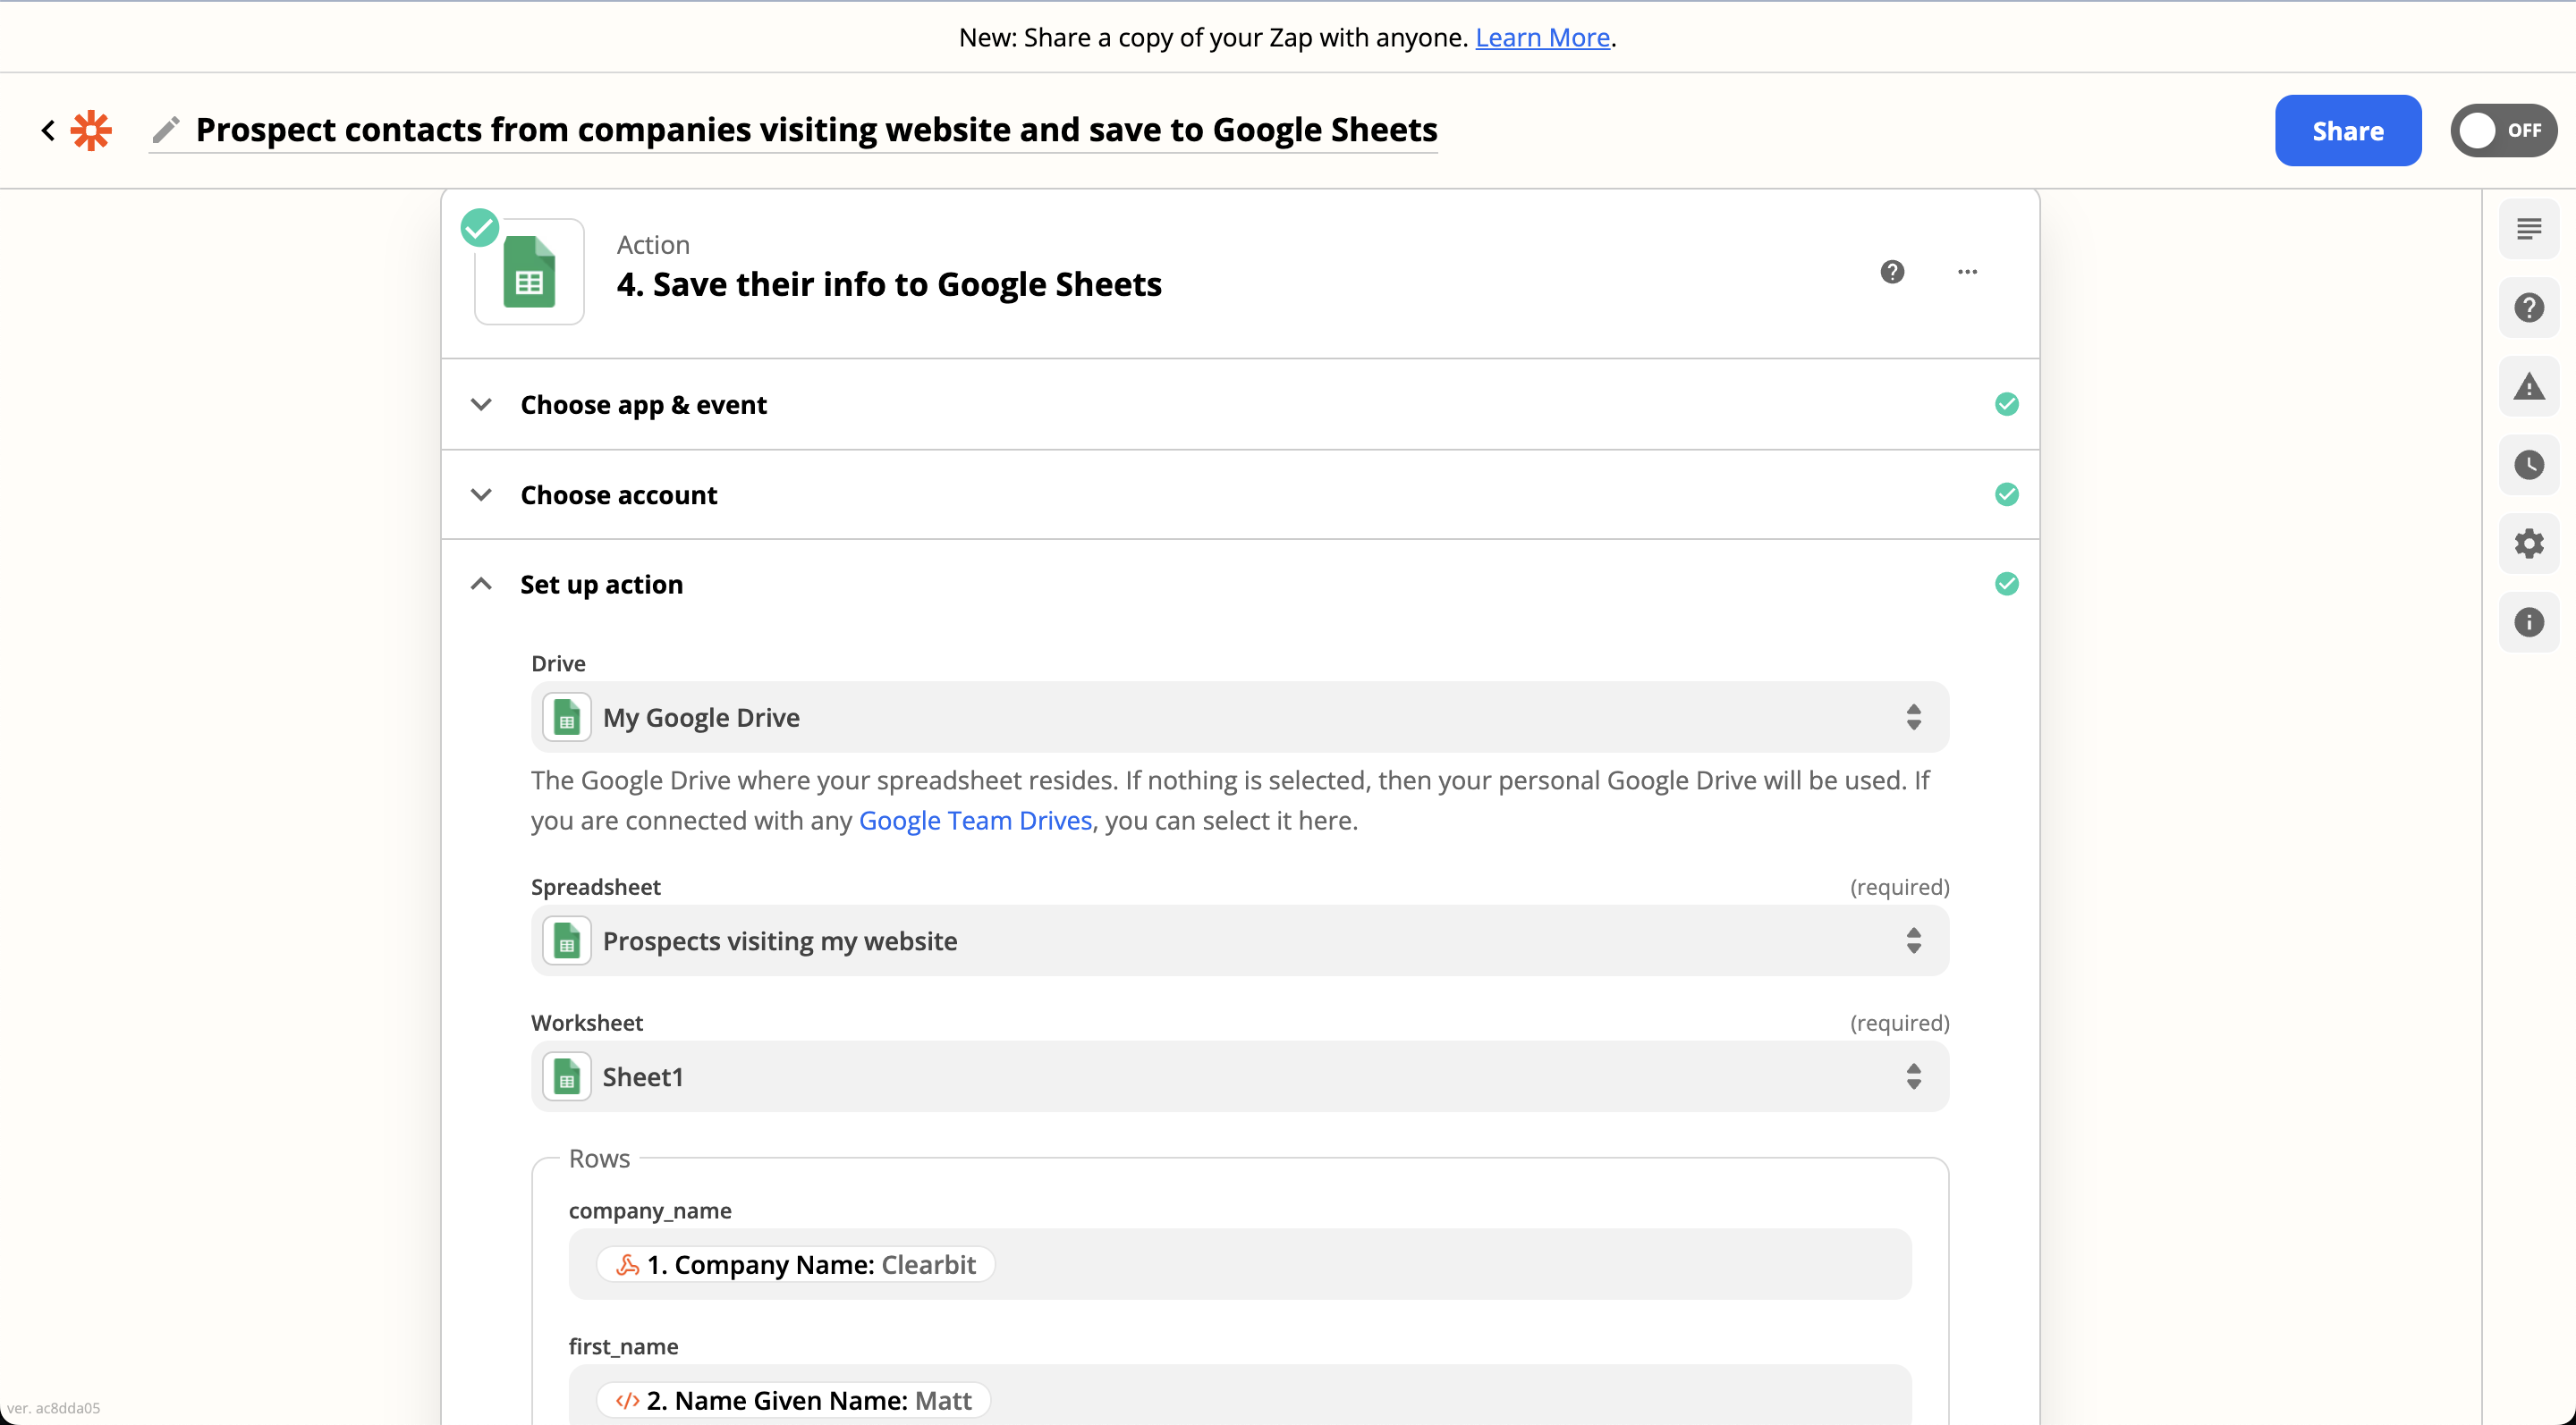The width and height of the screenshot is (2576, 1425).
Task: Click green checkmark on Choose app & event
Action: click(2006, 405)
